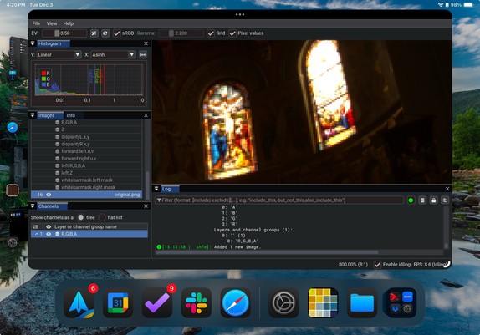Open the View menu

(x=52, y=23)
